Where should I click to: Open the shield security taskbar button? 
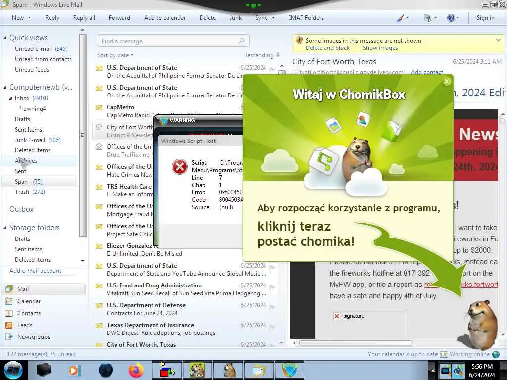[289, 370]
